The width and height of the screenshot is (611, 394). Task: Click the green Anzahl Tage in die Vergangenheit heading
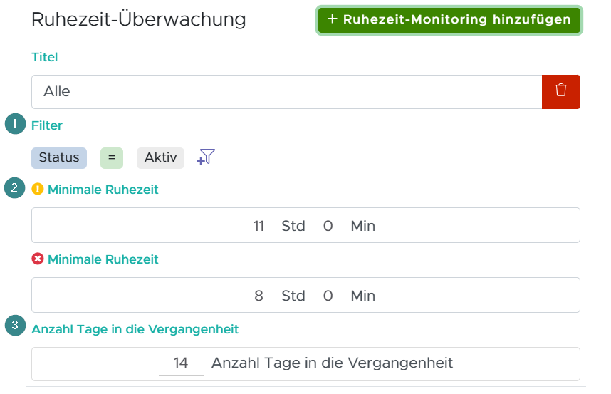[x=135, y=329]
